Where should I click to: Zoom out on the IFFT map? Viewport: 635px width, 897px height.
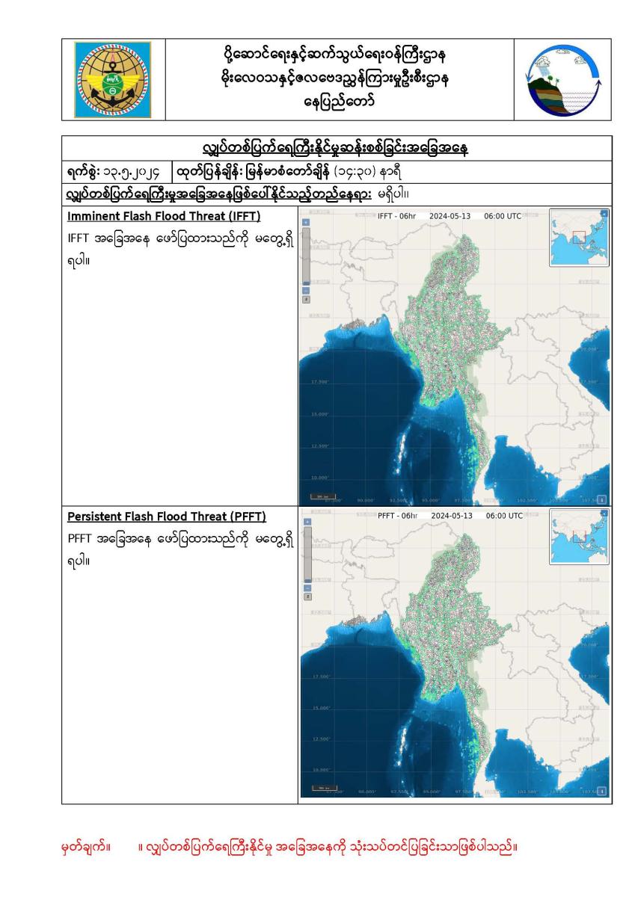click(x=306, y=289)
